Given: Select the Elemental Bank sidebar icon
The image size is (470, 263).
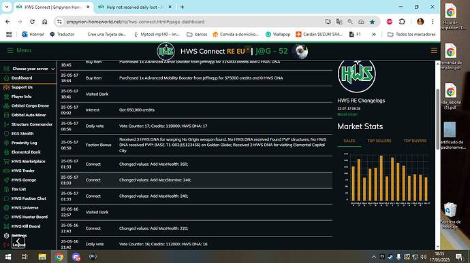Looking at the screenshot, I should point(6,152).
